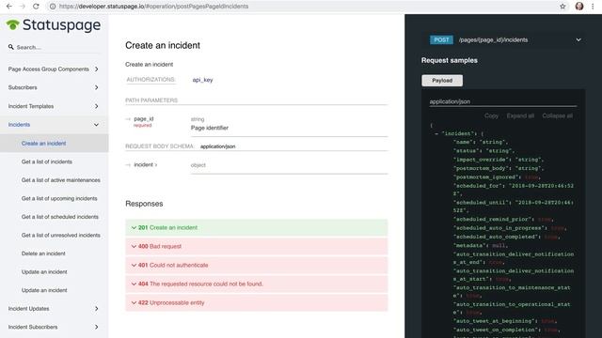Bookmark this page with the star icon
The height and width of the screenshot is (338, 602).
point(562,7)
